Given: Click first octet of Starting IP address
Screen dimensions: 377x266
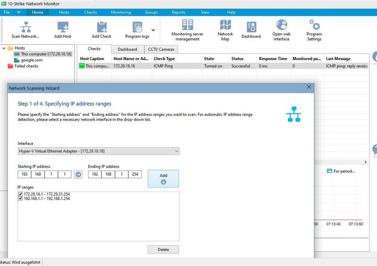Looking at the screenshot, I should pos(25,174).
